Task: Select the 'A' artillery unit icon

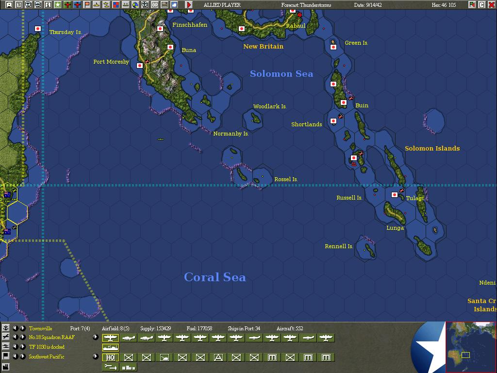Action: click(218, 357)
